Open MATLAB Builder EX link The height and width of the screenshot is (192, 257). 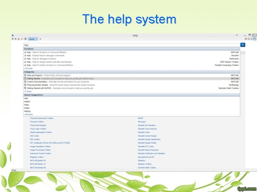pyautogui.click(x=38, y=161)
